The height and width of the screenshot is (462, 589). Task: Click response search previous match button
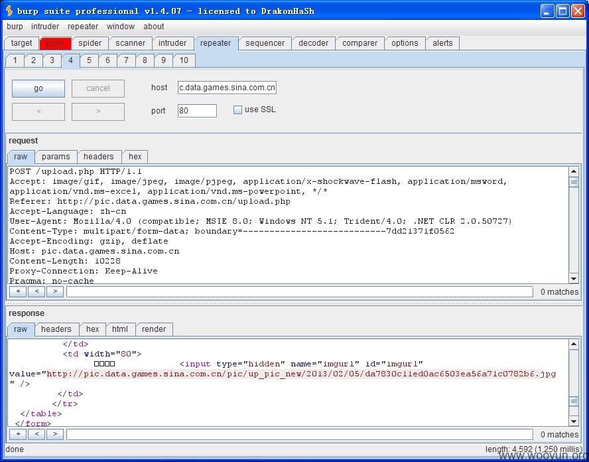pyautogui.click(x=36, y=434)
